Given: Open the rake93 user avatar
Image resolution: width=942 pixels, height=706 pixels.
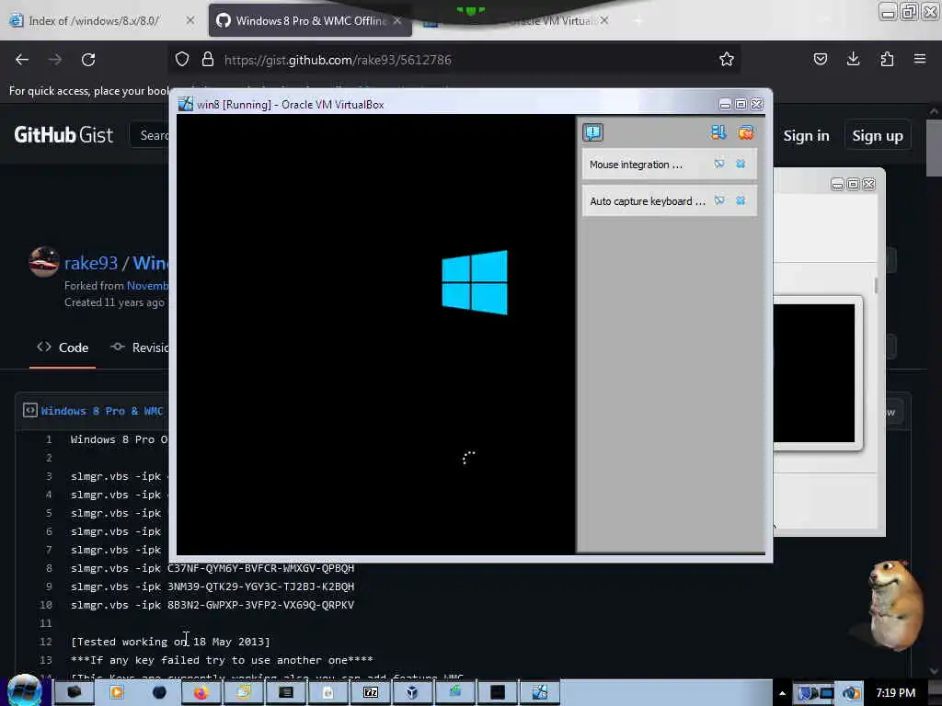Looking at the screenshot, I should tap(44, 262).
